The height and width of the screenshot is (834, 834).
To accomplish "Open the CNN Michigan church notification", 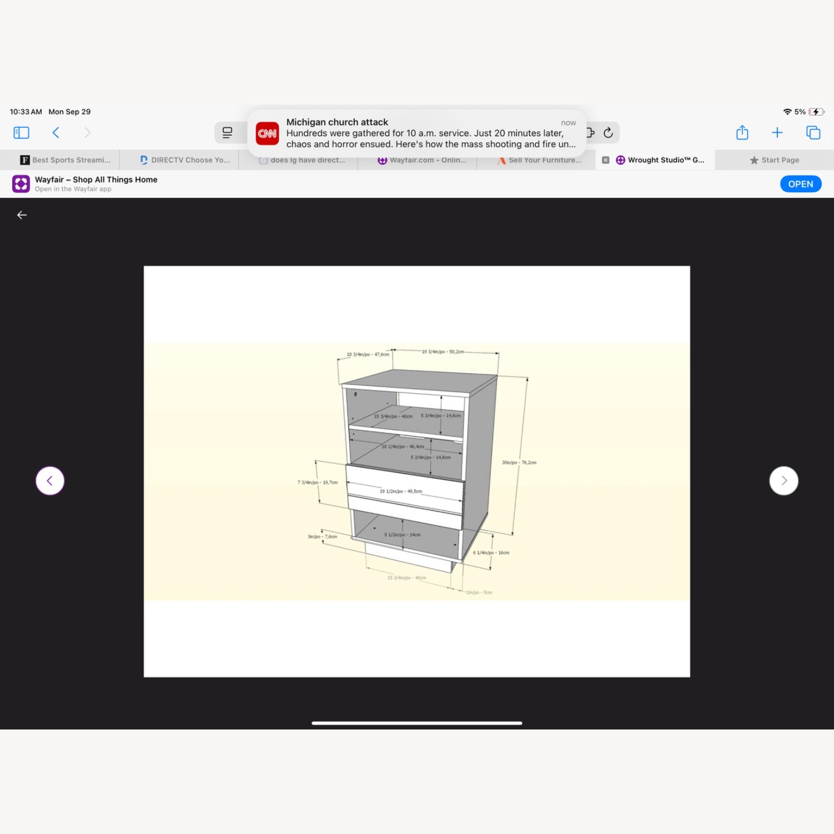I will [x=417, y=133].
